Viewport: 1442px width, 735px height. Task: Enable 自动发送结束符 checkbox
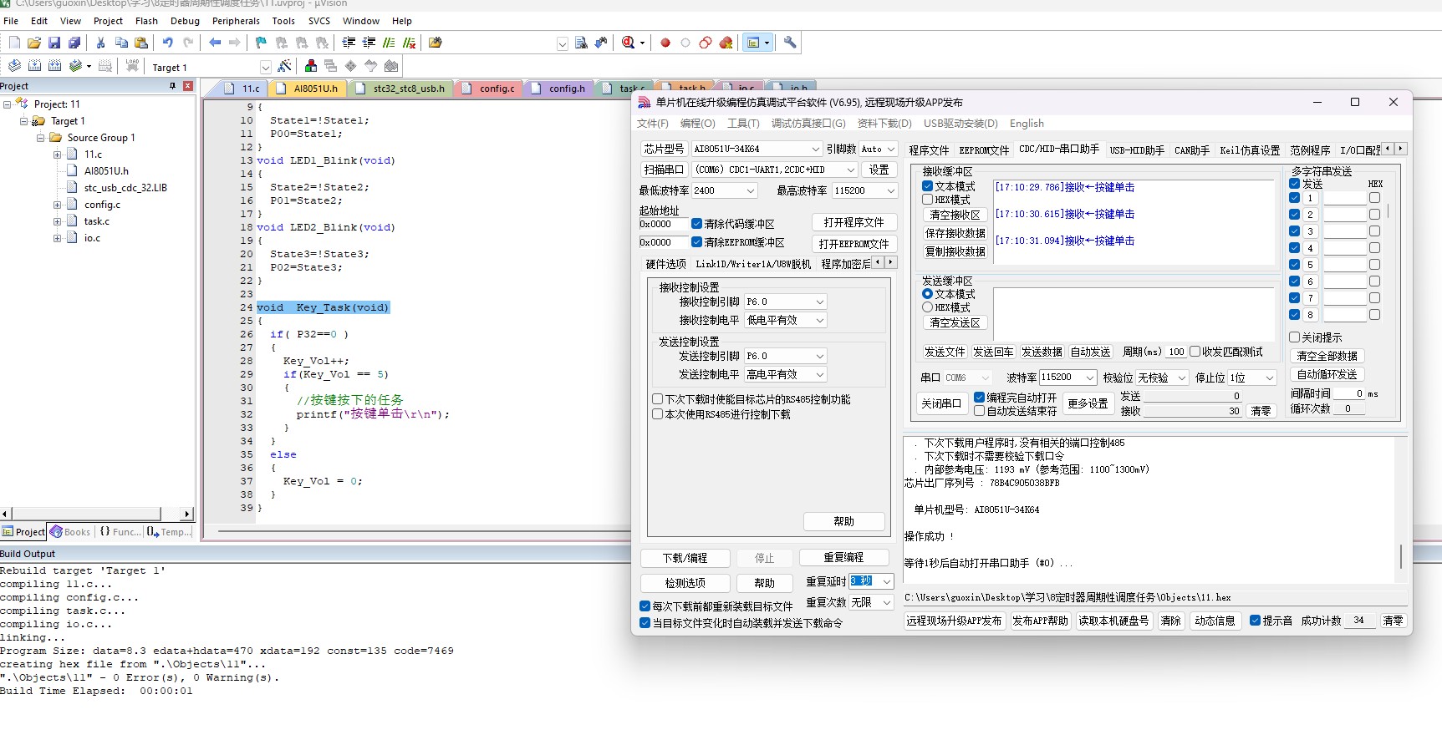click(979, 411)
